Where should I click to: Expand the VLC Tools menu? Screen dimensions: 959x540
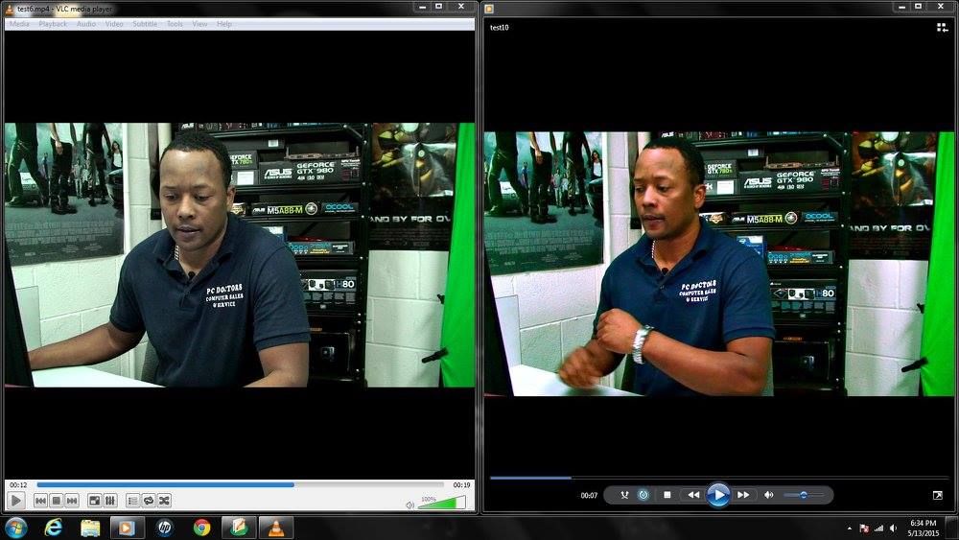click(175, 24)
